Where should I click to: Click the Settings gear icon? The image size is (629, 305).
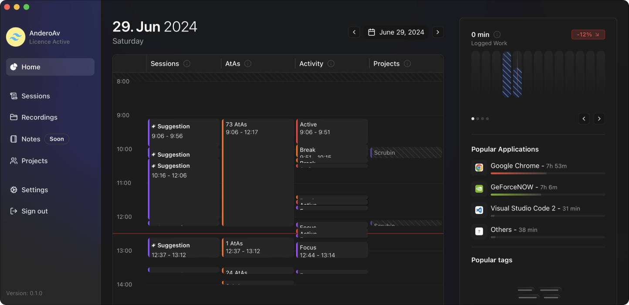(x=14, y=190)
